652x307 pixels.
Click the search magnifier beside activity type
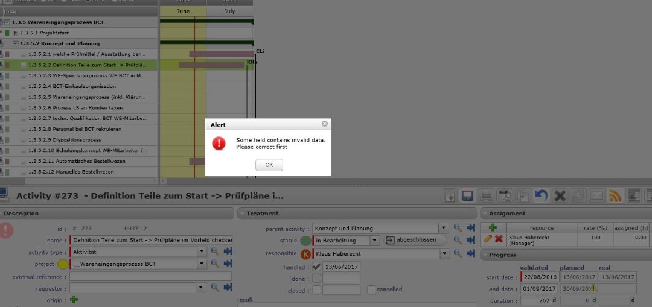point(215,252)
